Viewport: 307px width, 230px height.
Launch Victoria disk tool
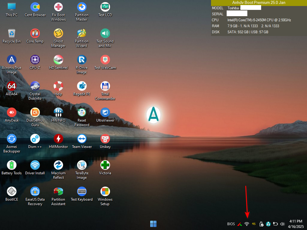pyautogui.click(x=105, y=168)
